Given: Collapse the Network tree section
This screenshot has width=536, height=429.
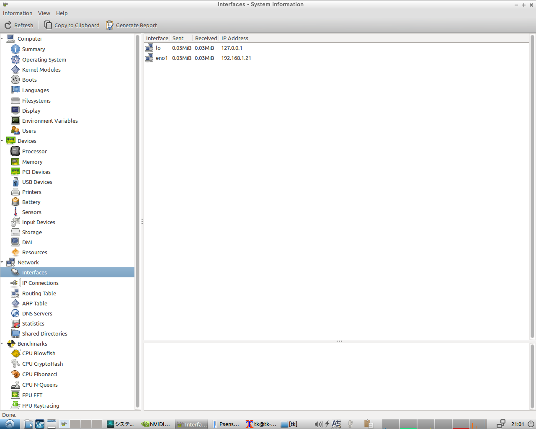Looking at the screenshot, I should tap(2, 263).
